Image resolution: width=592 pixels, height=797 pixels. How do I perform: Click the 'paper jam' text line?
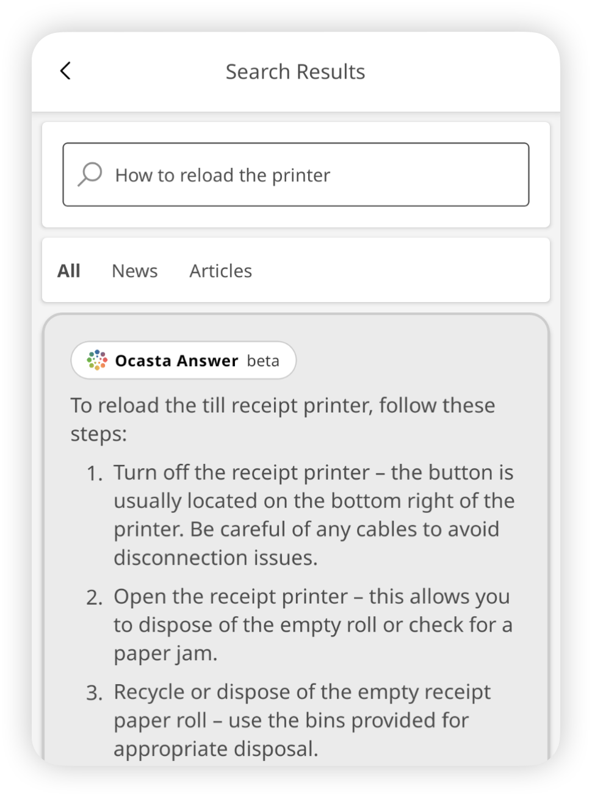(x=165, y=653)
